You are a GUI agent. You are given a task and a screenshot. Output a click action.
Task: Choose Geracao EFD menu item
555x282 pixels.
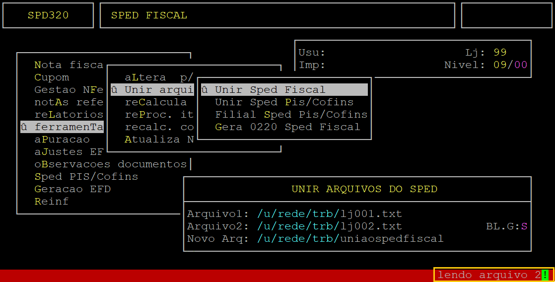point(72,189)
